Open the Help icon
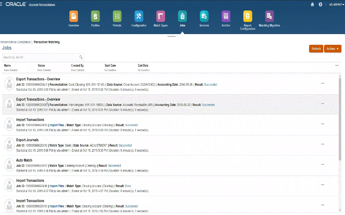Image resolution: width=345 pixels, height=215 pixels. tap(321, 5)
